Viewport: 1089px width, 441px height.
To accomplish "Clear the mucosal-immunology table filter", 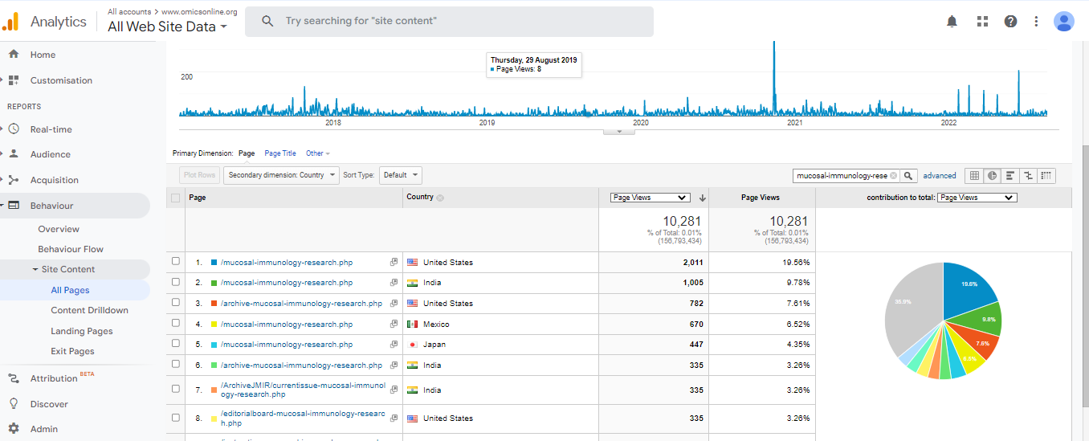I will pos(894,175).
